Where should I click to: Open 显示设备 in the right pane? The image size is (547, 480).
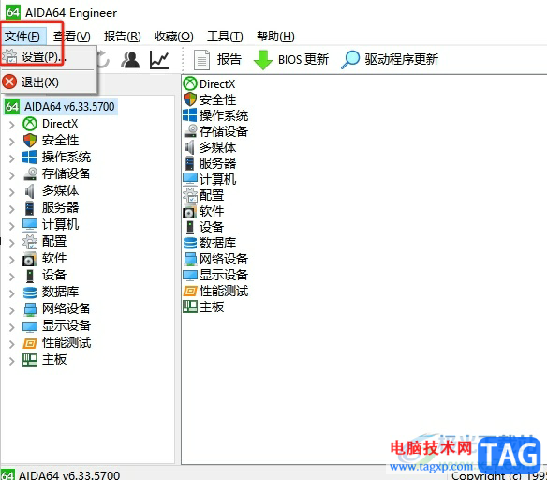[215, 275]
